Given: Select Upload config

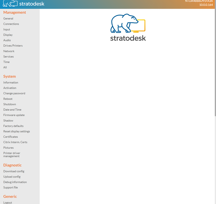Looking at the screenshot, I should click(x=12, y=177).
